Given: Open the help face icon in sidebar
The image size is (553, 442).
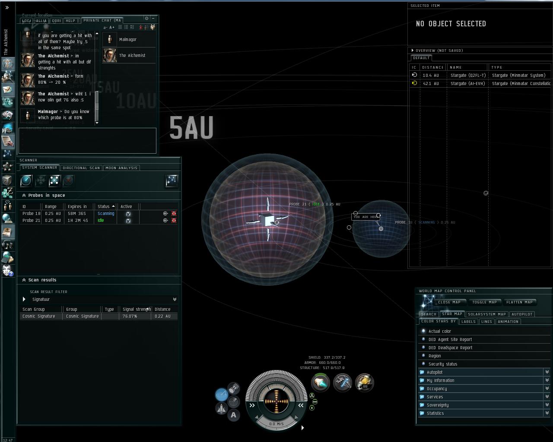Looking at the screenshot, I should [7, 270].
